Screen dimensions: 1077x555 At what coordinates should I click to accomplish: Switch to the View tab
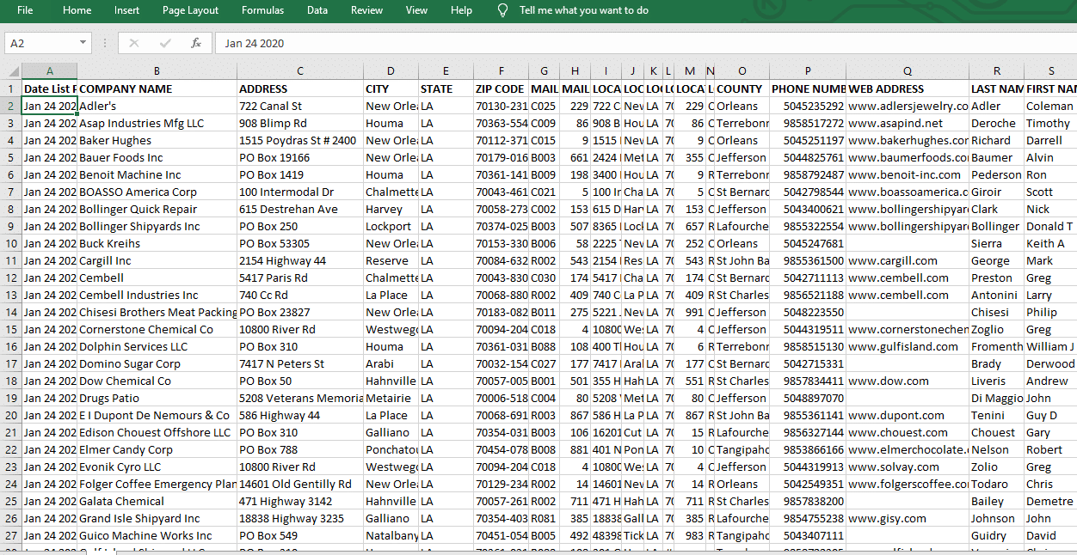pos(416,10)
